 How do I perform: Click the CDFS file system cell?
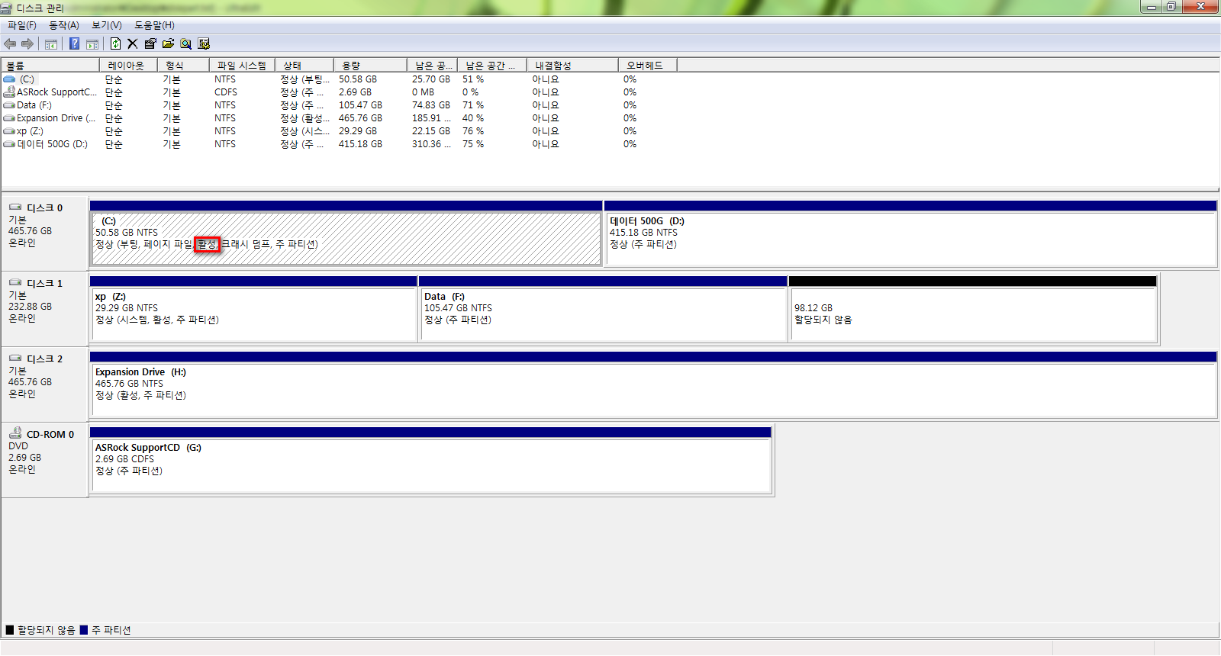pyautogui.click(x=226, y=92)
